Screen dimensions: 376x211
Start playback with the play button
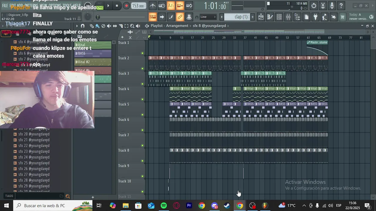[108, 6]
